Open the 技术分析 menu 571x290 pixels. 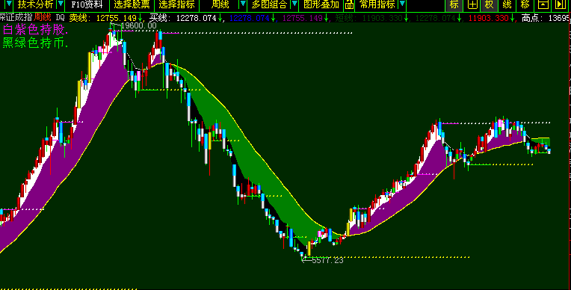(x=35, y=5)
